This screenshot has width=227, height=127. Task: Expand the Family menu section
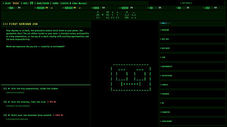(192, 85)
